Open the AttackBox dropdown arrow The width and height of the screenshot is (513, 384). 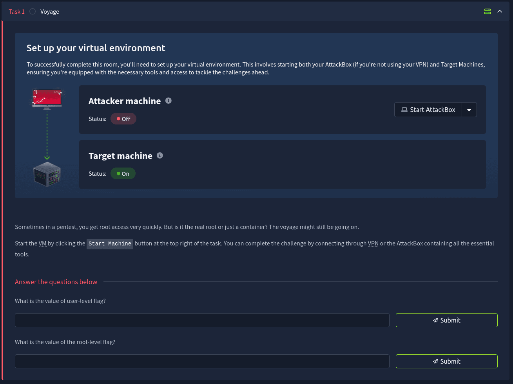(x=469, y=110)
